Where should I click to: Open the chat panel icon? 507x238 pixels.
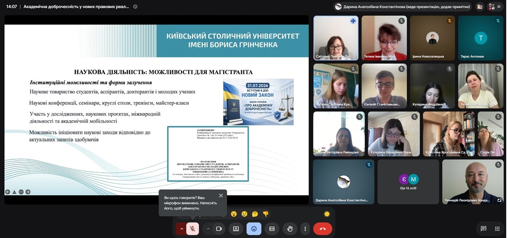(x=483, y=229)
